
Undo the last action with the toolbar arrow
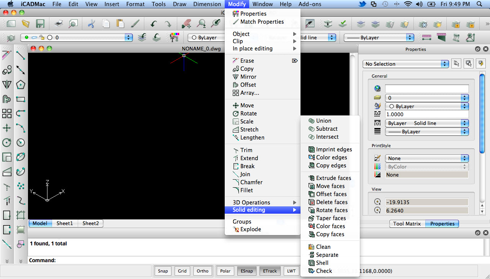click(x=154, y=23)
